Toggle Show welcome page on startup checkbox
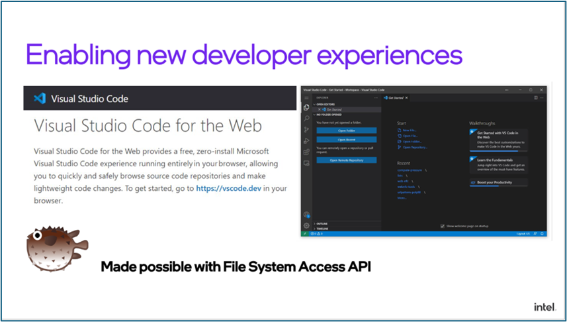 point(442,226)
